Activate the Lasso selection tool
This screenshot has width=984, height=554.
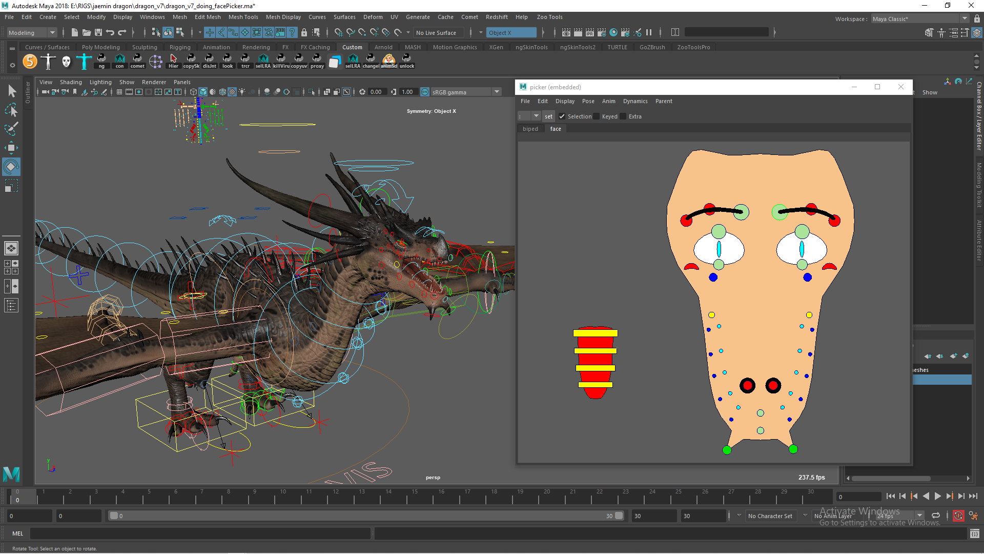(11, 110)
